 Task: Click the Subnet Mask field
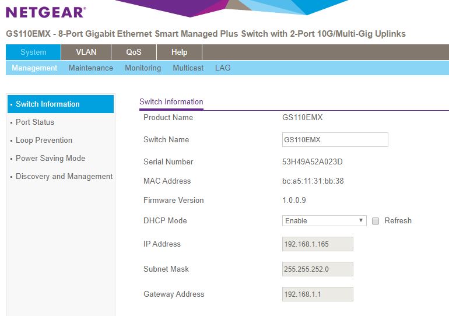click(x=318, y=269)
